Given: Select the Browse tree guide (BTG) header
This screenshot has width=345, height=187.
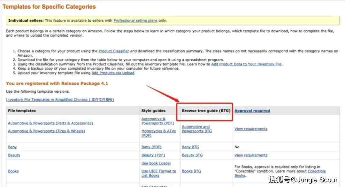Looking at the screenshot, I should pos(206,111).
